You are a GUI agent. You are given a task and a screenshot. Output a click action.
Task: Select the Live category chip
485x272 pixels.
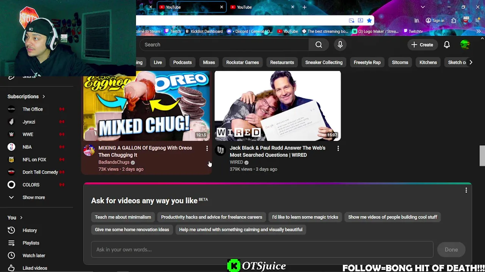158,62
